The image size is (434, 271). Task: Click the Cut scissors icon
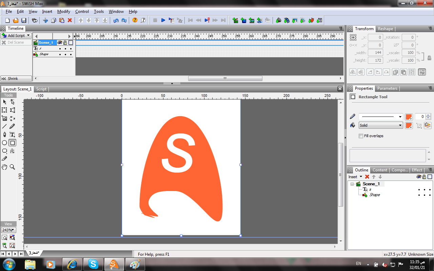click(x=45, y=20)
